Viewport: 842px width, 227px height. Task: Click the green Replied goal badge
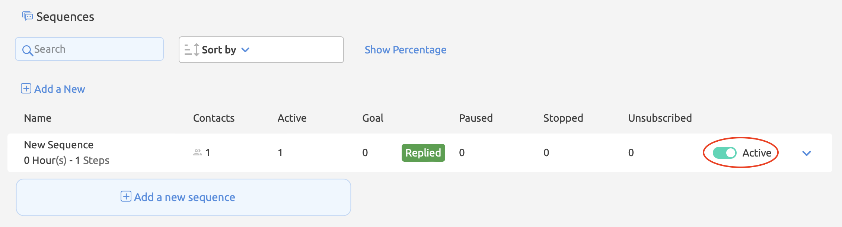coord(423,153)
